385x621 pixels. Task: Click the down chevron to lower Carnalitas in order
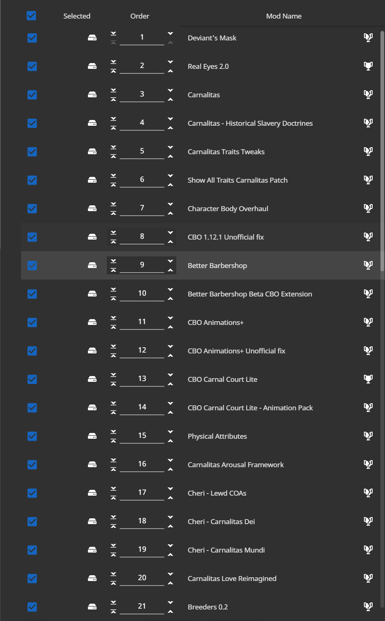(170, 90)
